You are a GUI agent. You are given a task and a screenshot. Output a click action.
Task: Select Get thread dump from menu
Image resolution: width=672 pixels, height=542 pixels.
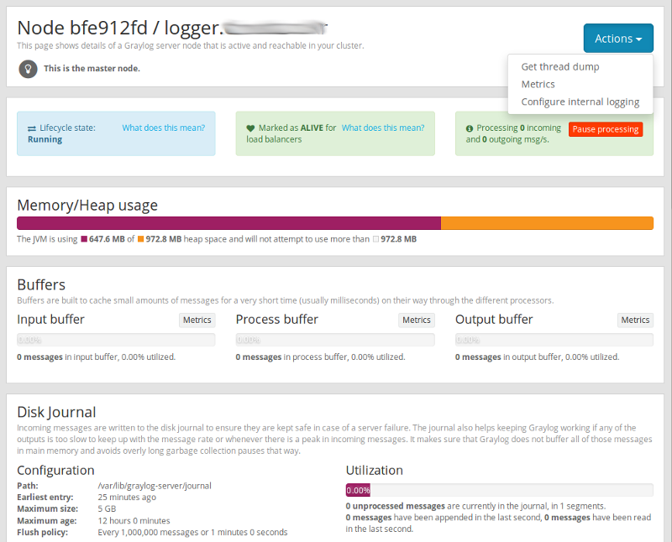pyautogui.click(x=559, y=66)
